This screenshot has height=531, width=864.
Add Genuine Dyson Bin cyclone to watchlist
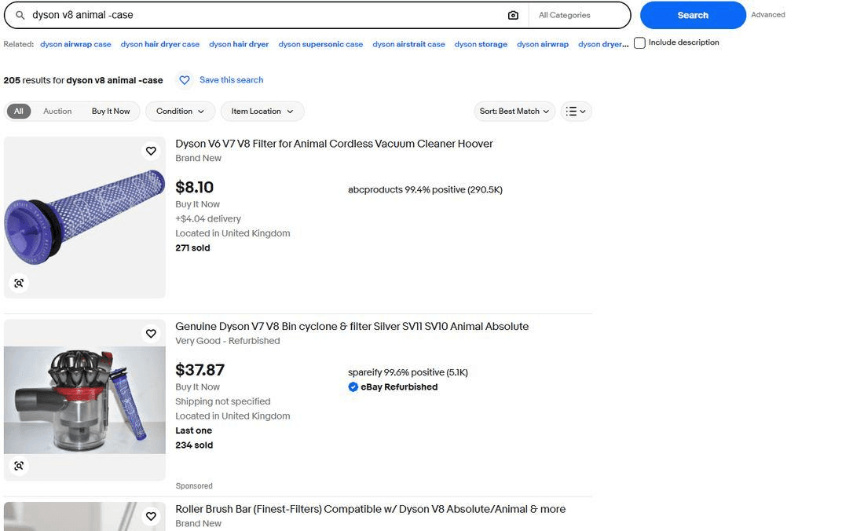point(151,334)
